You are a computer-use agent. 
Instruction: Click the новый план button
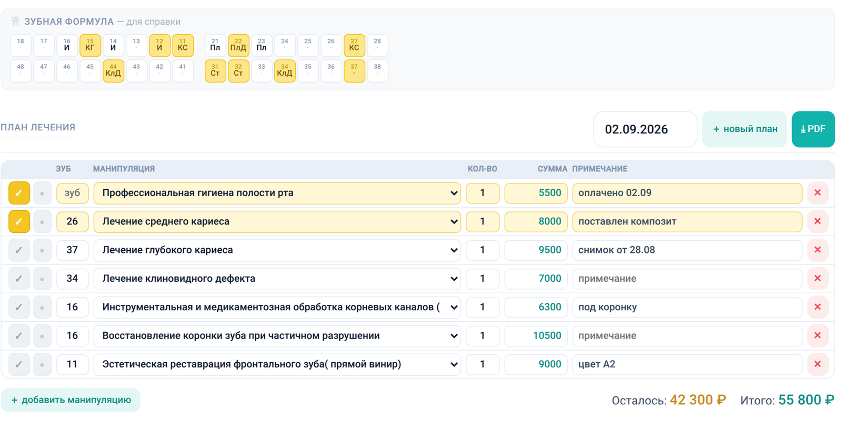(745, 129)
